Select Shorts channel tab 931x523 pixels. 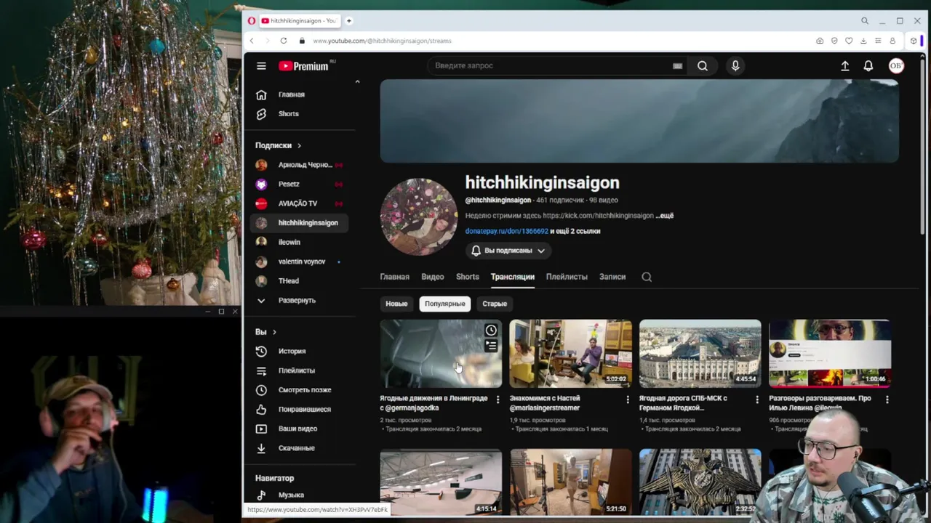[x=467, y=277]
